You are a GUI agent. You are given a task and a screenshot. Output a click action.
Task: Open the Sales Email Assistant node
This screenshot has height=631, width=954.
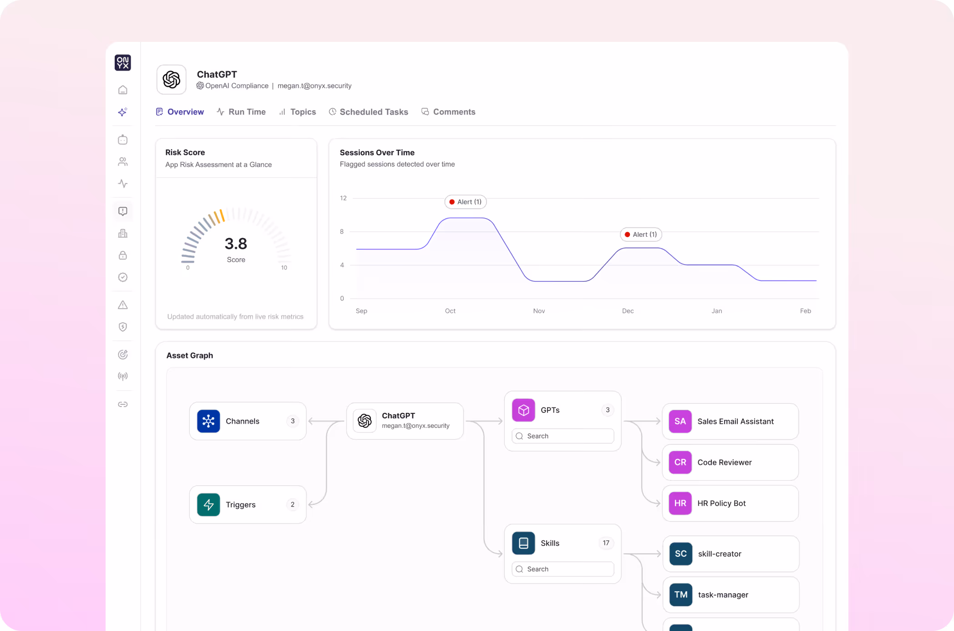tap(730, 422)
